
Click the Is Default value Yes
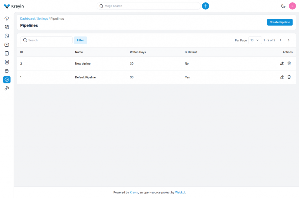(187, 77)
